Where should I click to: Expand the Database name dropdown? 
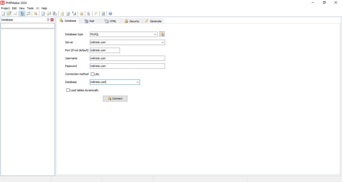coord(138,82)
